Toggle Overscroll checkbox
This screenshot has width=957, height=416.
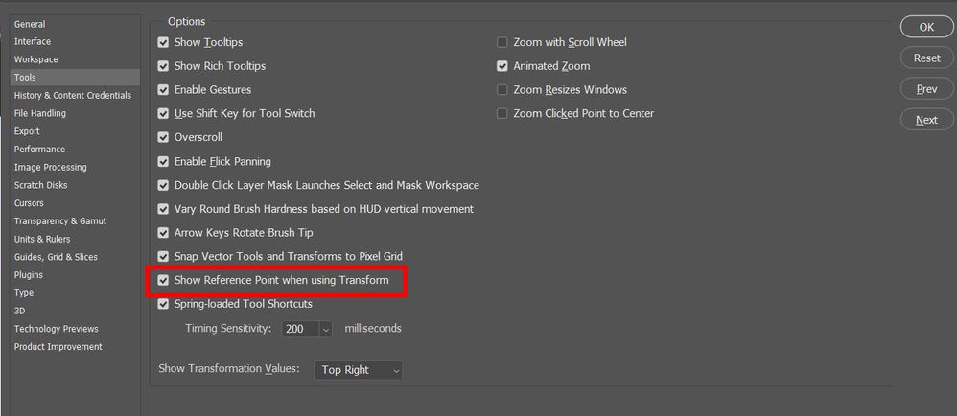pyautogui.click(x=163, y=137)
